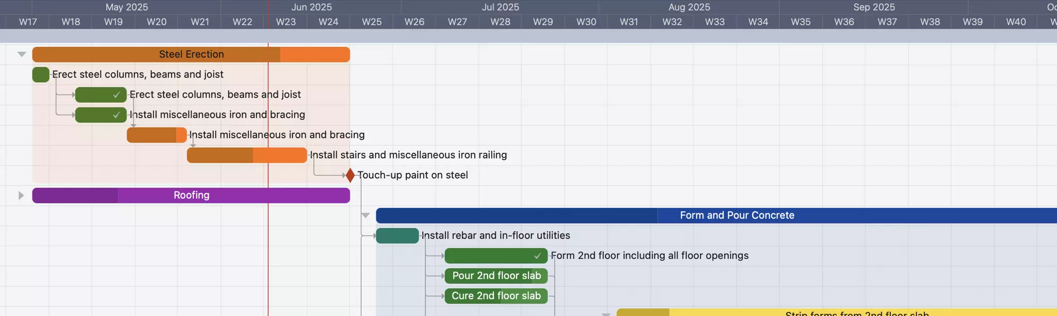Collapse the Steel Erection group triangle

point(22,54)
